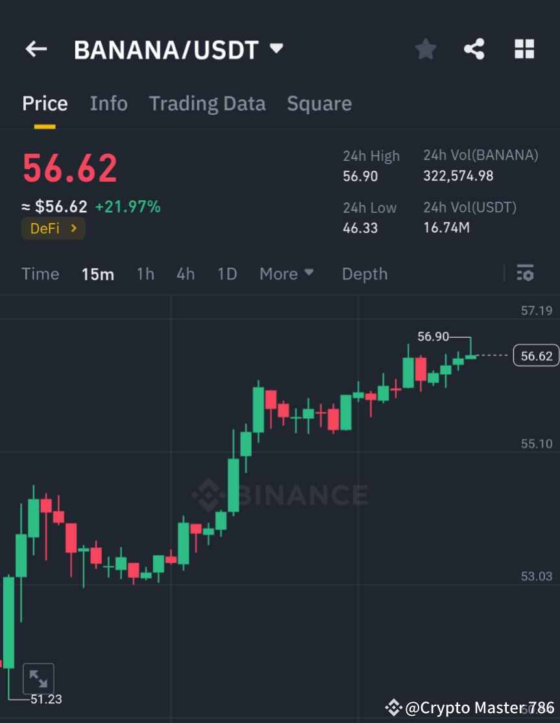Image resolution: width=560 pixels, height=723 pixels.
Task: Switch to the Trading Data tab
Action: coord(207,102)
